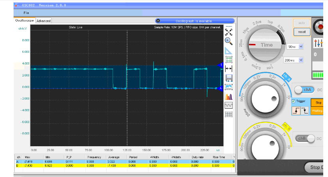Image resolution: width=328 pixels, height=177 pixels.
Task: Open the 200ms time dropdown
Action: (301, 60)
